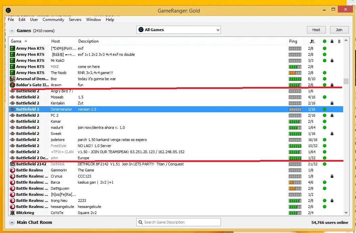
Task: Sort by the Game column header
Action: [x=29, y=41]
